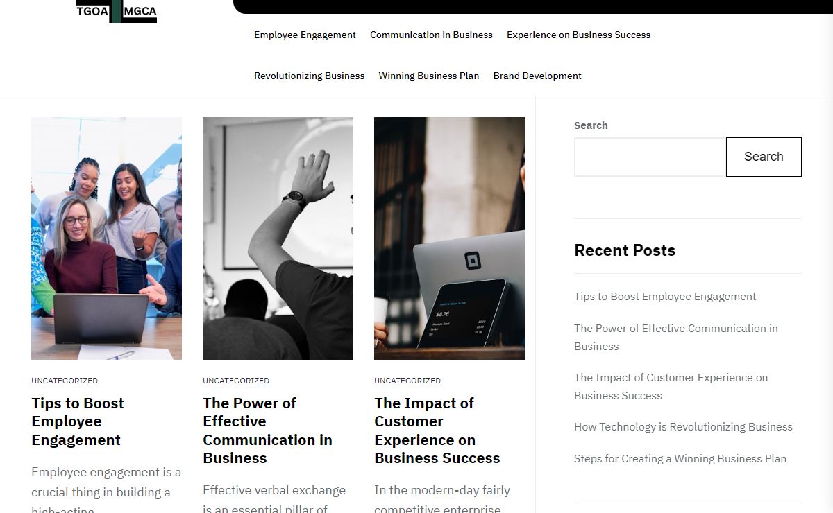This screenshot has width=833, height=513.
Task: Open Winning Business Plan in navigation
Action: [428, 76]
